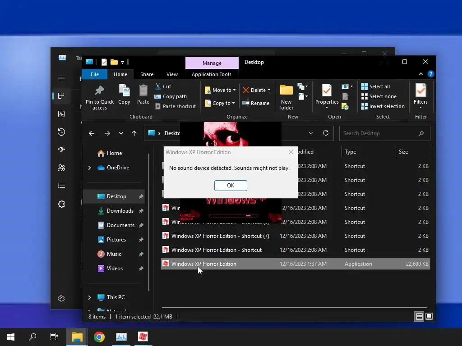462x346 pixels.
Task: Open Task Manager App history icon
Action: pyautogui.click(x=61, y=132)
